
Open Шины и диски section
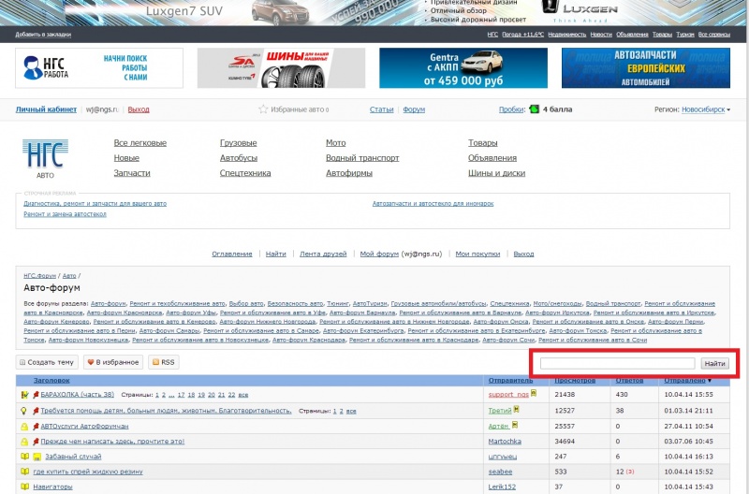point(496,173)
